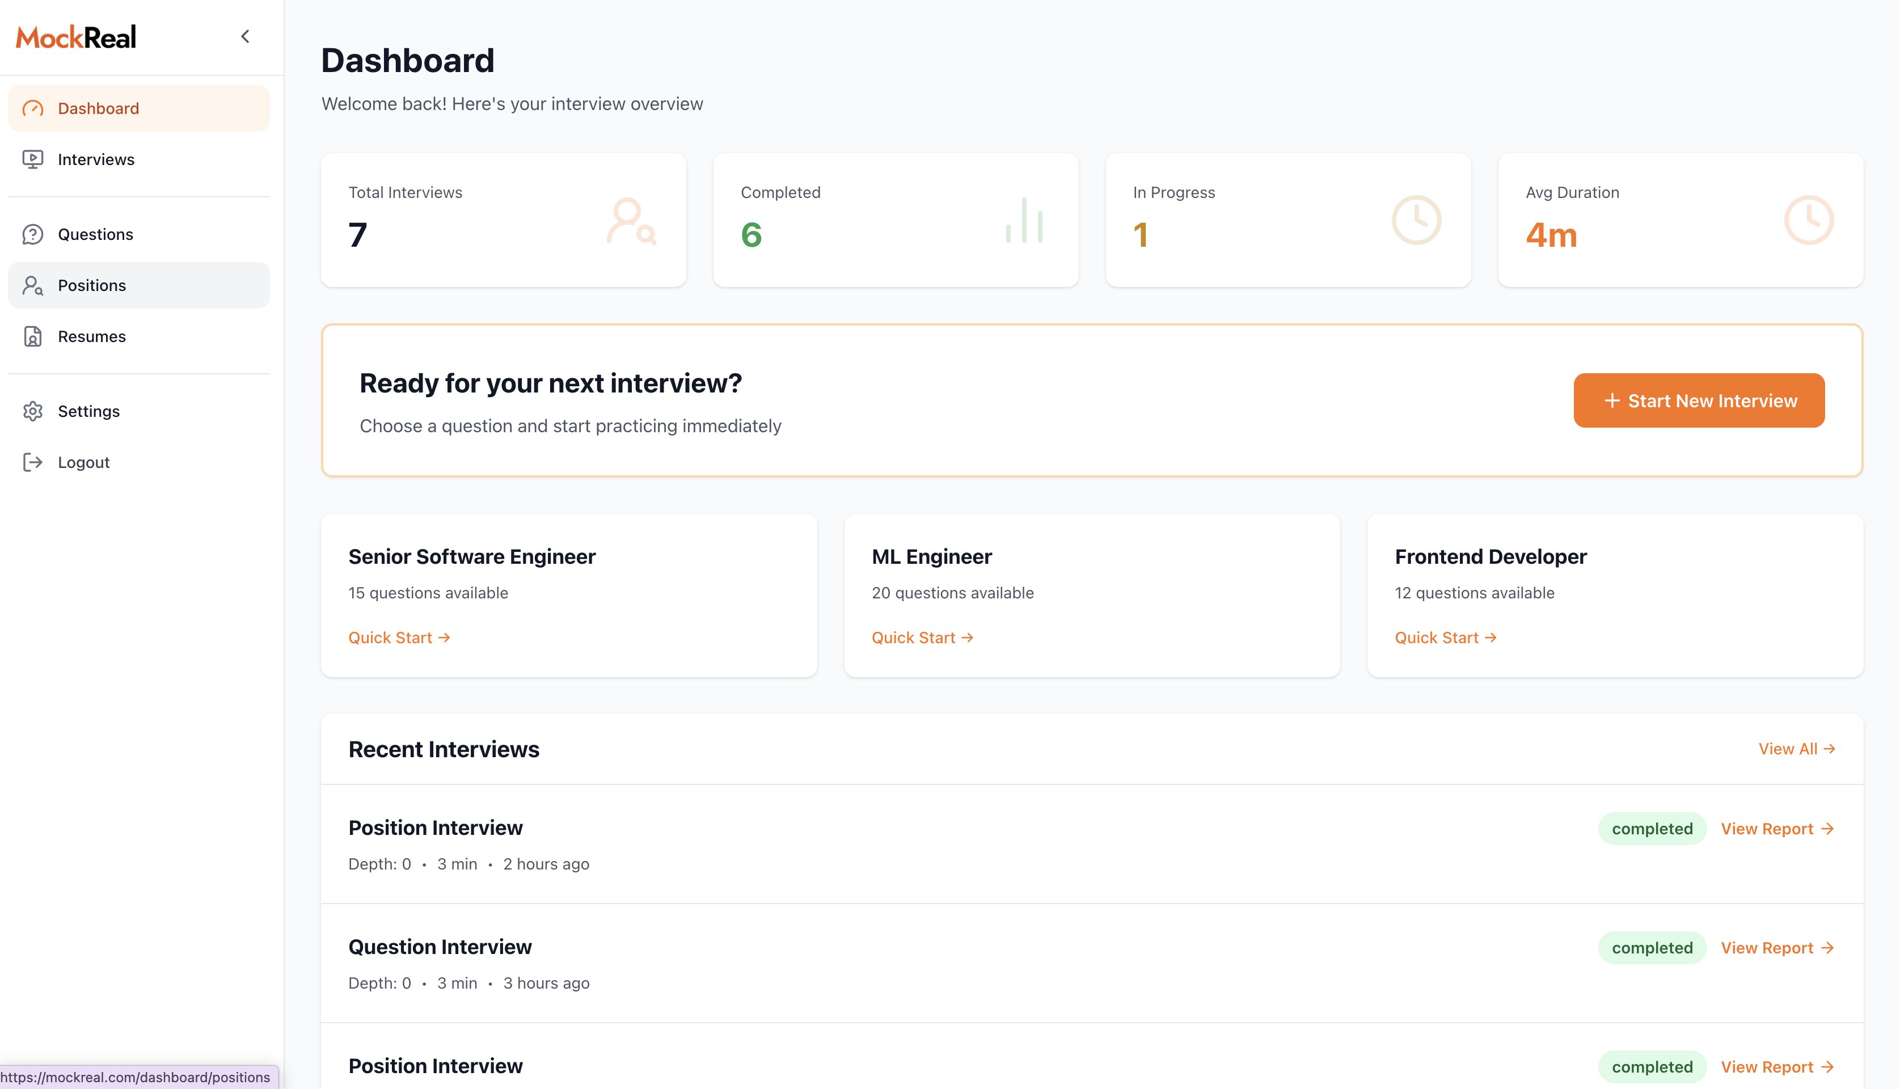The width and height of the screenshot is (1900, 1089).
Task: Click the Total Interviews stat card
Action: [x=503, y=220]
